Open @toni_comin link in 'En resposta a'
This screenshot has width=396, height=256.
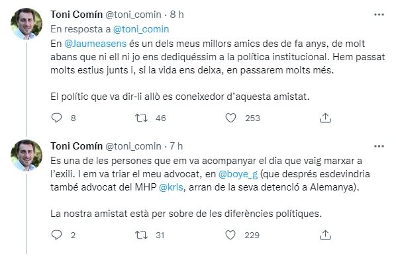click(x=141, y=29)
